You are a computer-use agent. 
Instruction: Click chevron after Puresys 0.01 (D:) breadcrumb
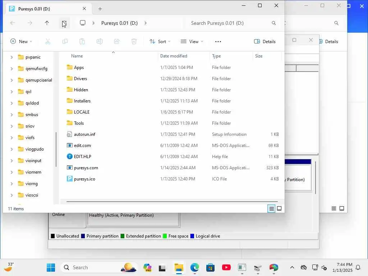tap(146, 23)
